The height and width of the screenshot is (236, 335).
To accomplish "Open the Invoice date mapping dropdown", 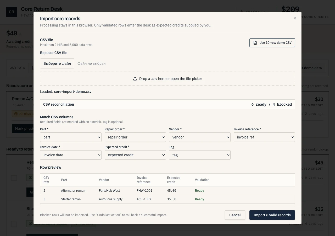I will pos(71,155).
